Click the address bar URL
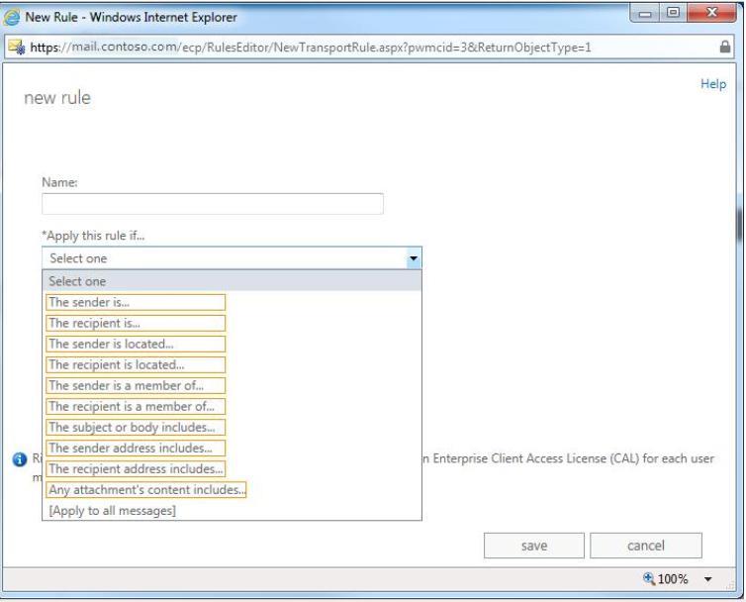Viewport: 746px width, 602px height. pyautogui.click(x=311, y=48)
